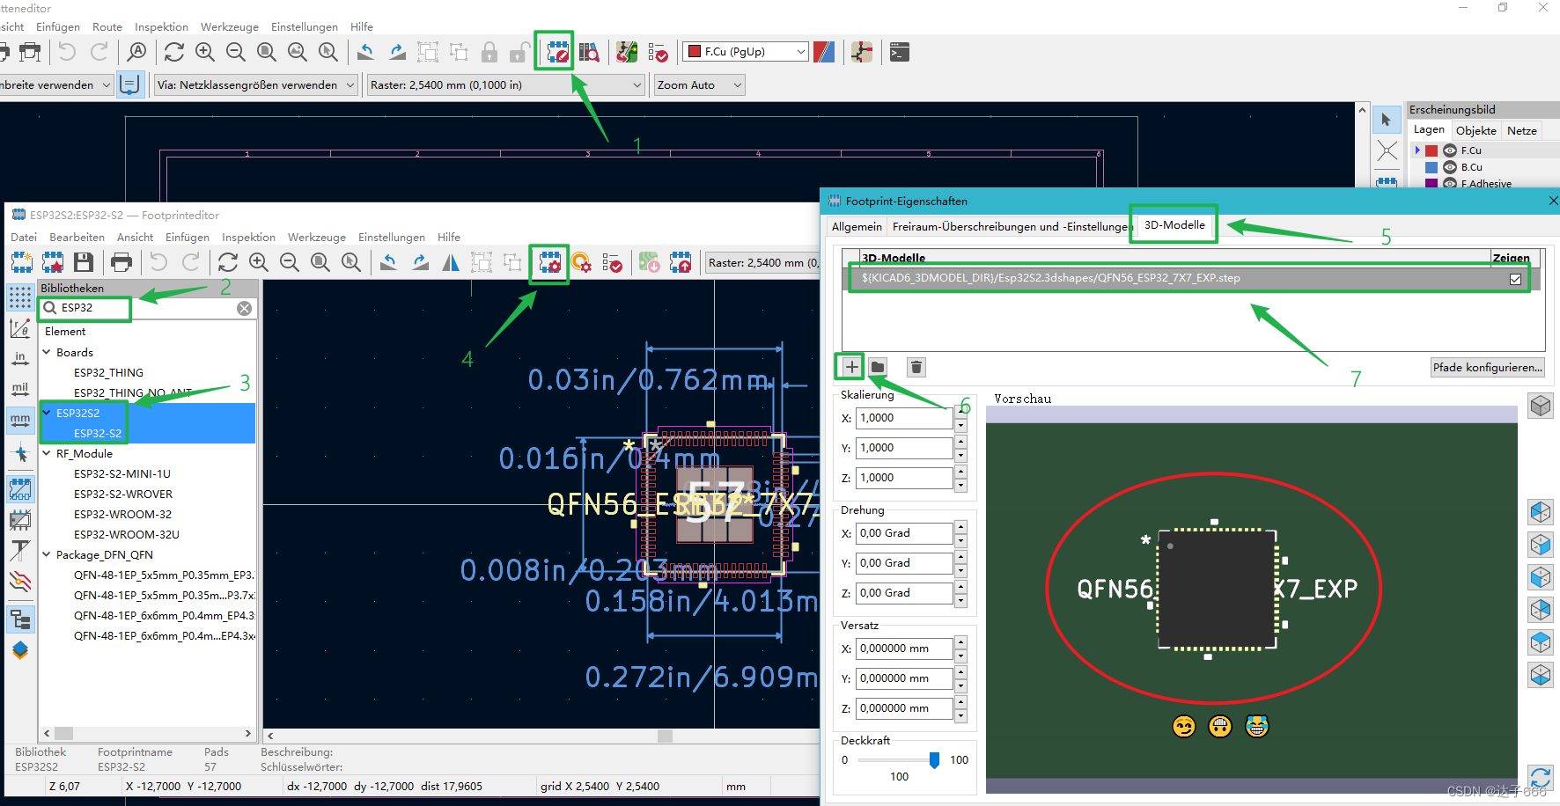Screen dimensions: 1560x806
Task: Toggle F.Adhesive layer visibility eye
Action: pos(1450,183)
